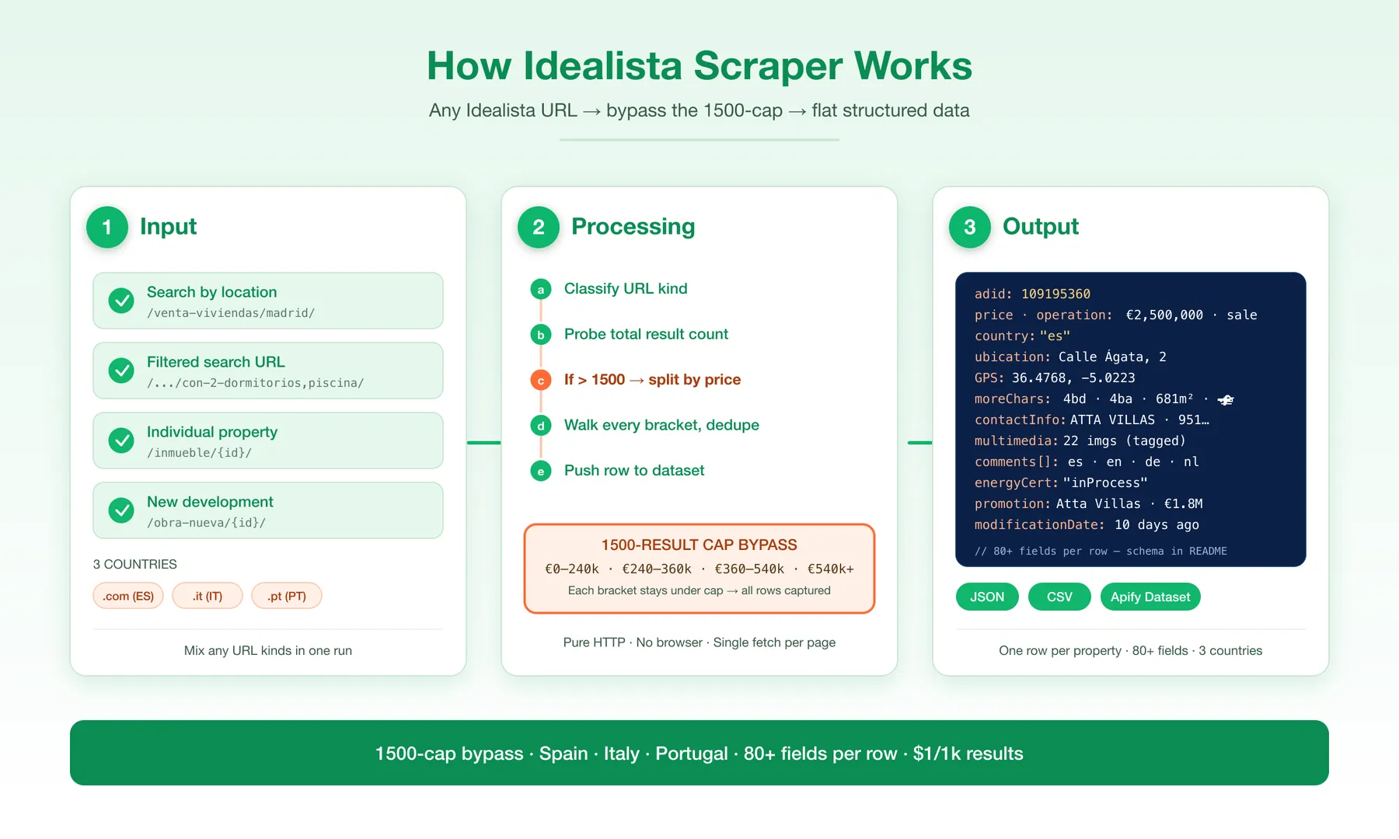Click the Filtered search URL card
1399x839 pixels.
pyautogui.click(x=268, y=371)
